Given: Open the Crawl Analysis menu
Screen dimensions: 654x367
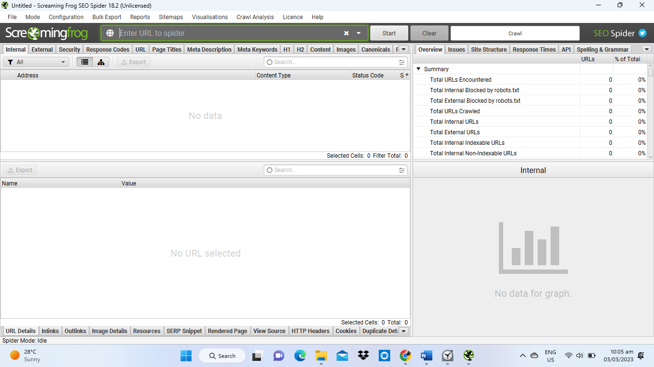Looking at the screenshot, I should click(x=255, y=17).
